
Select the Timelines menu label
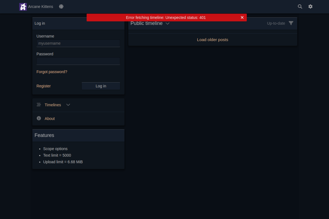pyautogui.click(x=53, y=105)
